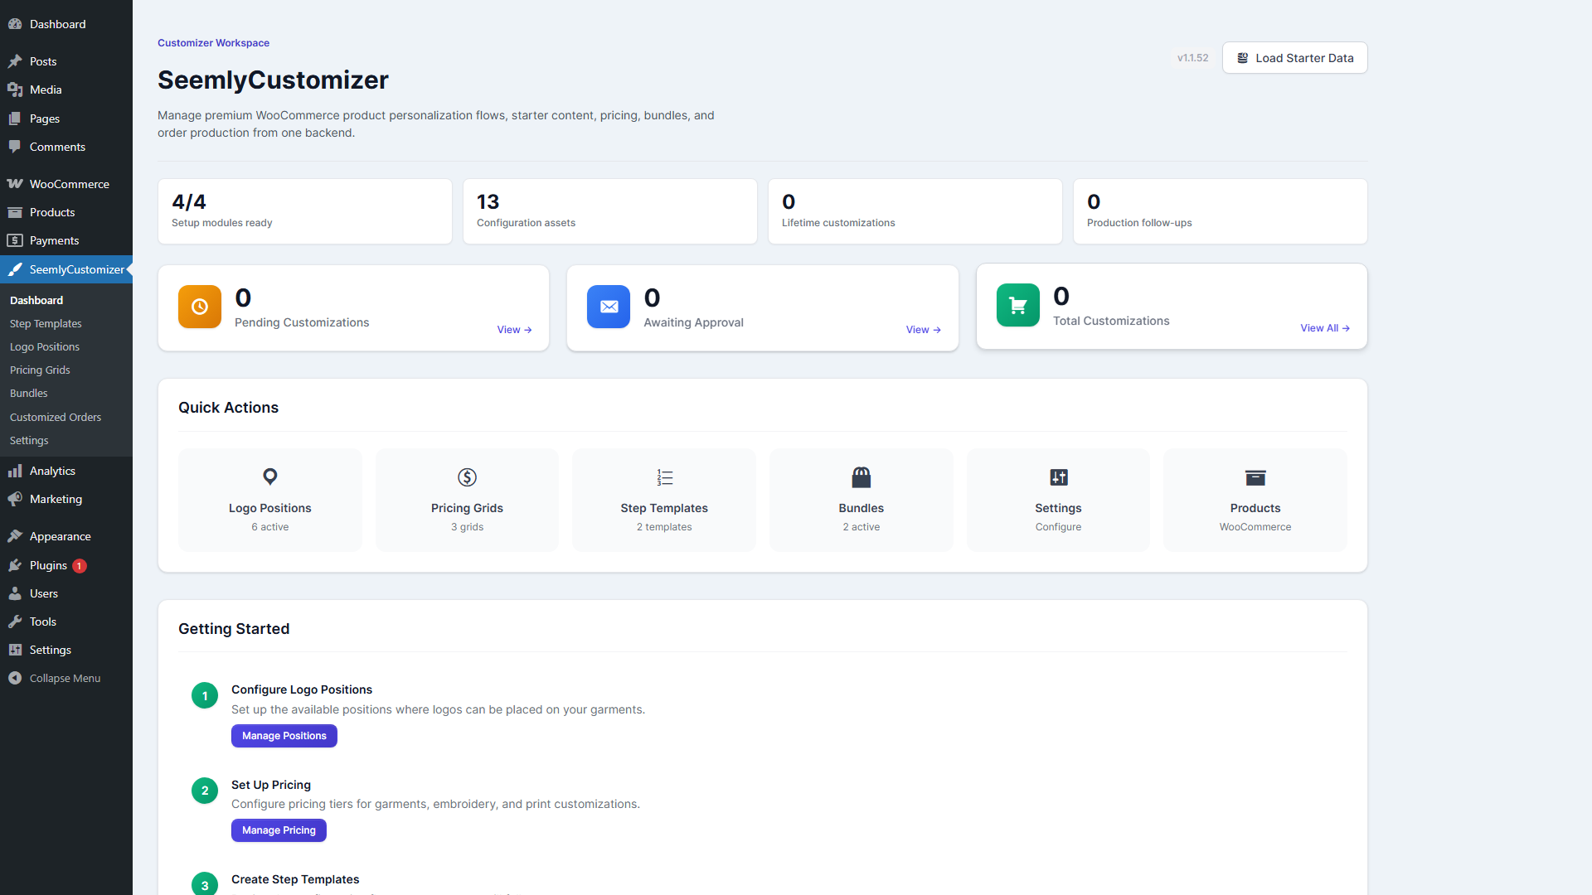
Task: Click the '2 active' text under Bundles
Action: pyautogui.click(x=862, y=527)
